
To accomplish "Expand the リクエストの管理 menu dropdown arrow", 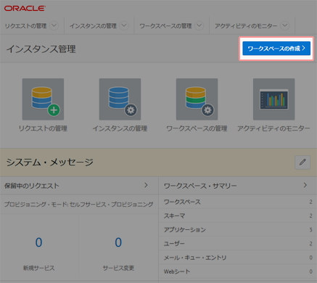I will 54,25.
